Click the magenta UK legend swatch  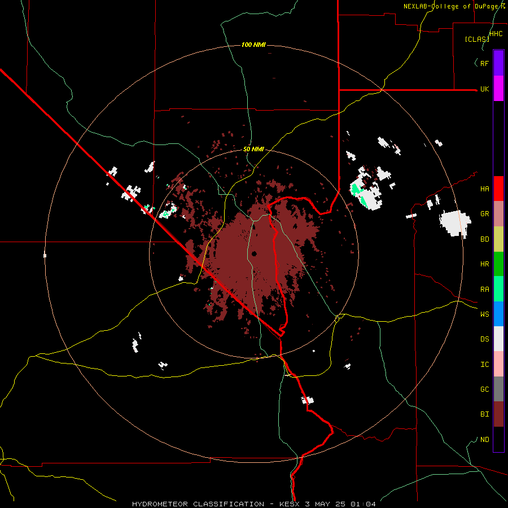498,89
